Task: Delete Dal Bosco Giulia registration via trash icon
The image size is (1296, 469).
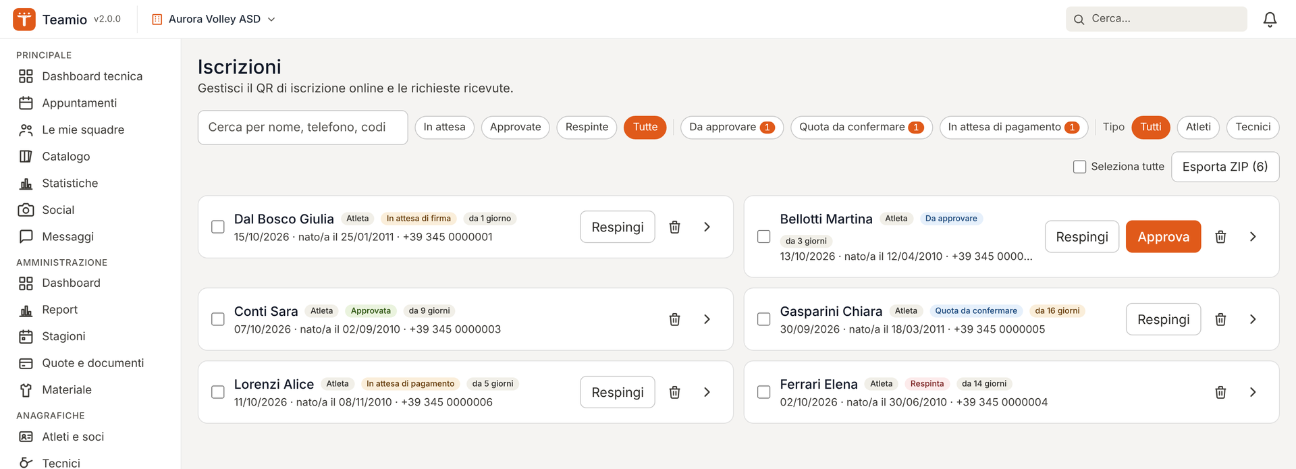Action: pyautogui.click(x=674, y=227)
